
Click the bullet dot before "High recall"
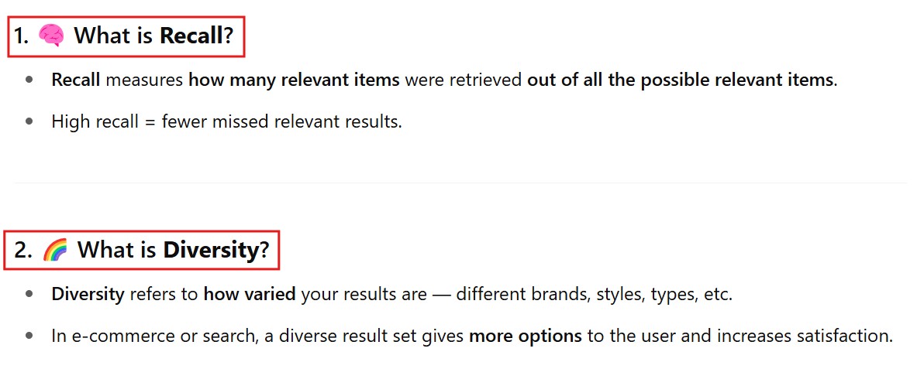point(29,121)
